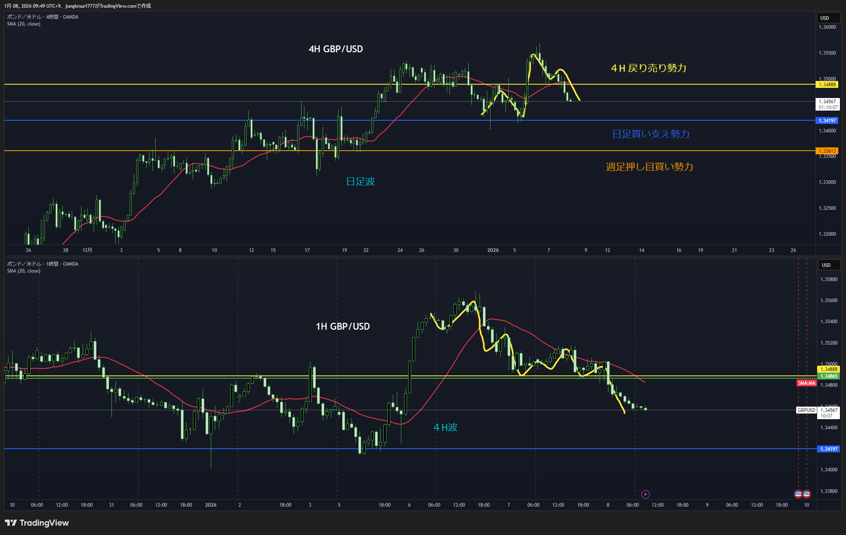Select the '日足買い支え勢力' blue text annotation

coord(651,134)
